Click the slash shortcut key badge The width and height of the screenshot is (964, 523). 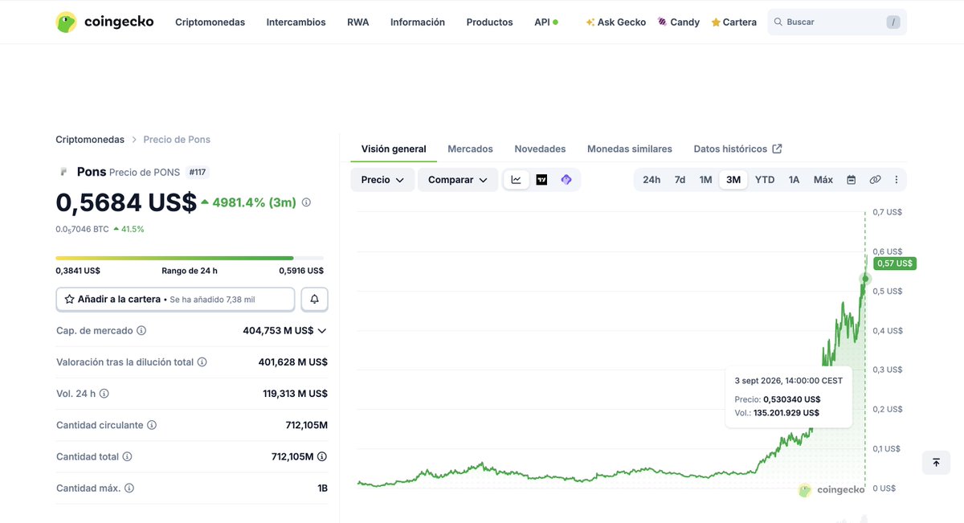tap(893, 22)
